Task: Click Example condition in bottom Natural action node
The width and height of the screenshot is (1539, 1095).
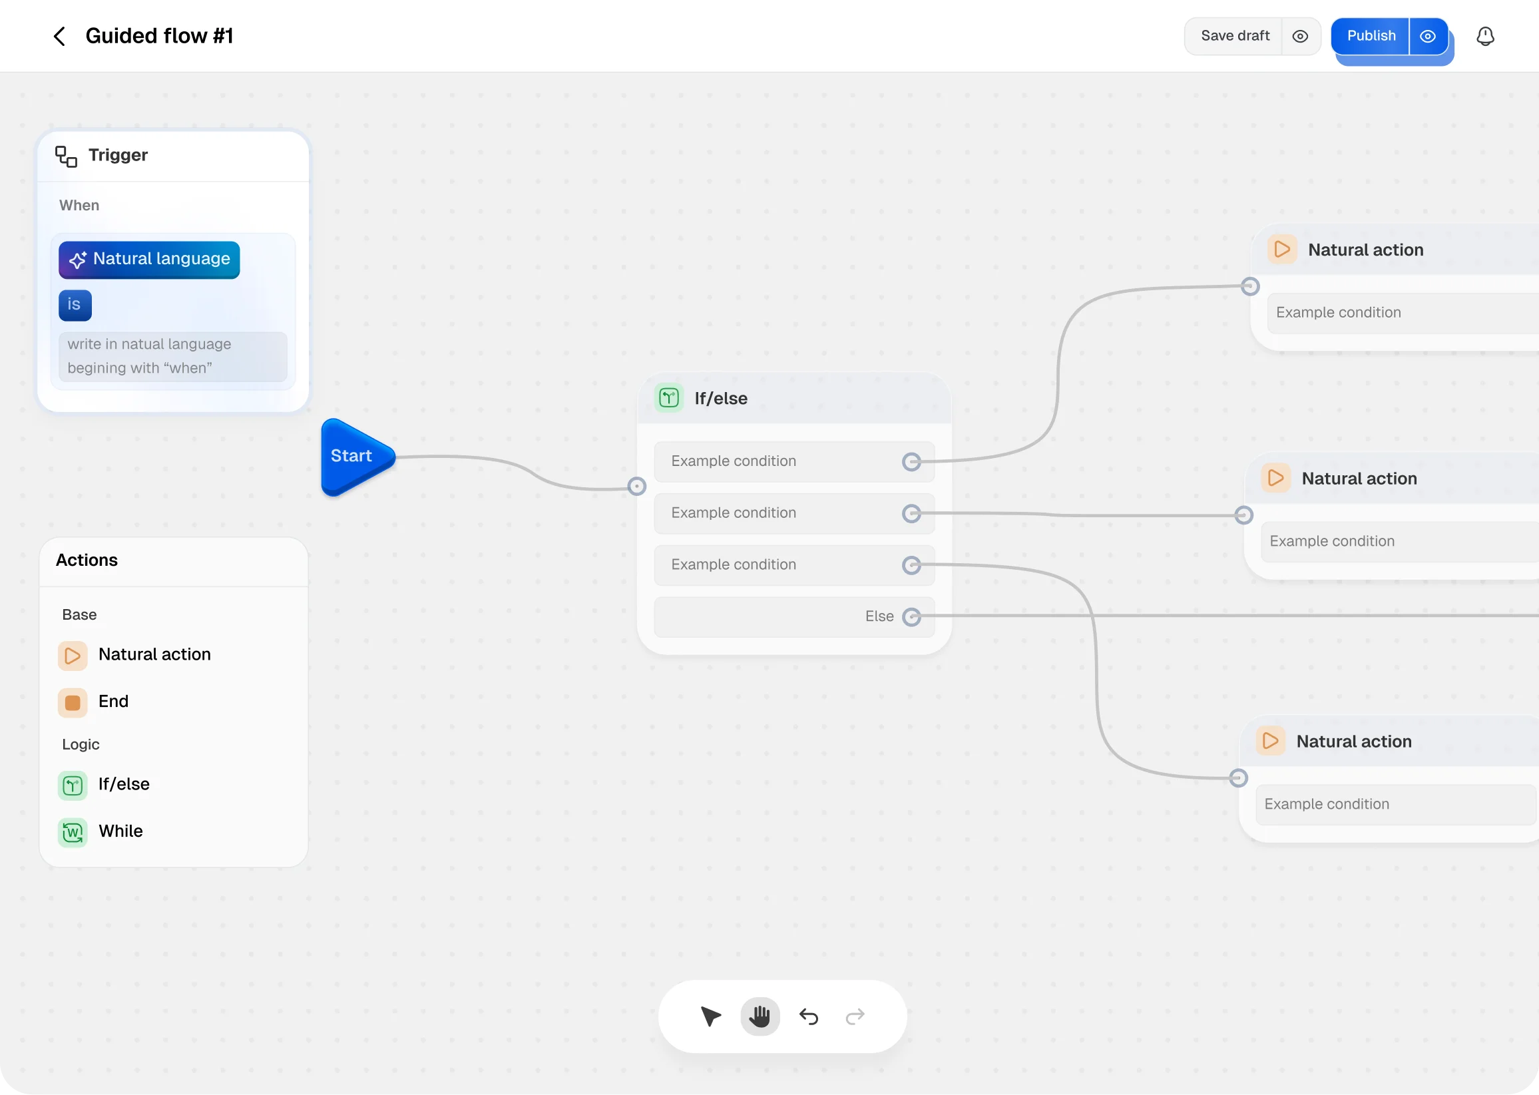Action: (x=1395, y=805)
